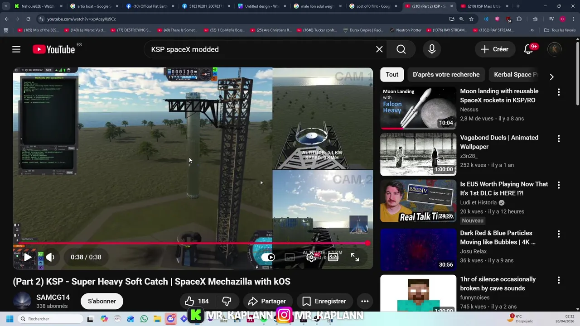The image size is (580, 326).
Task: Open the Vagabond Duels video title
Action: [499, 142]
